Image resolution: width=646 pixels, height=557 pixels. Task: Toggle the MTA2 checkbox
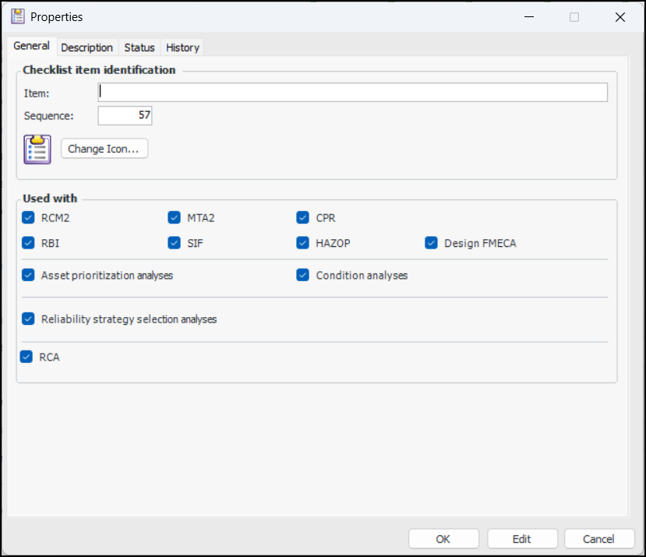(175, 218)
